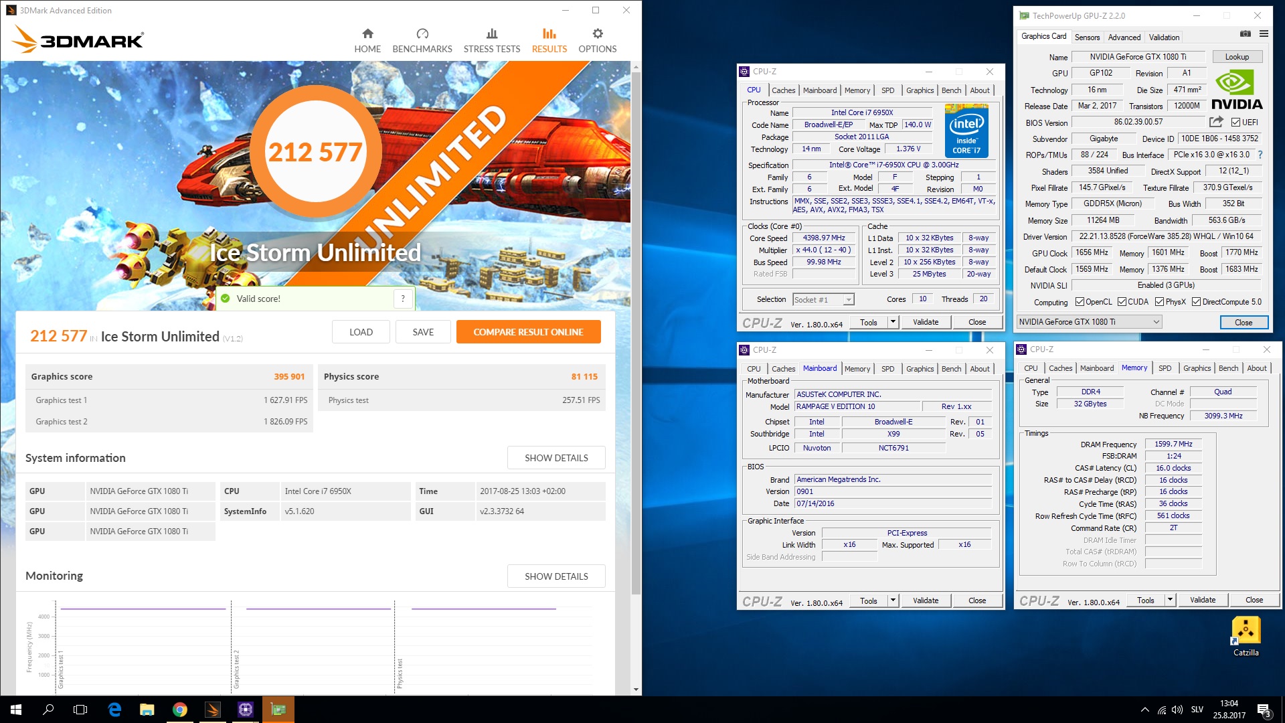Click Validate in the CPU-Z Mainboard window
The image size is (1285, 723).
click(926, 600)
